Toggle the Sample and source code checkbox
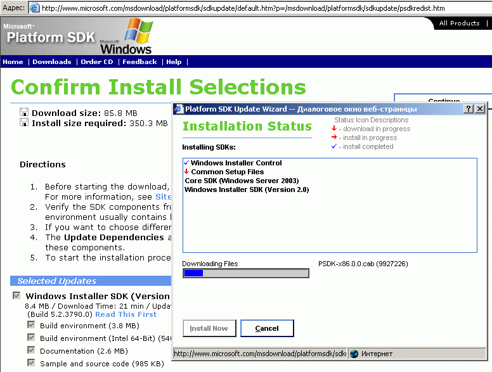Screen dimensions: 492x372 click(x=31, y=363)
